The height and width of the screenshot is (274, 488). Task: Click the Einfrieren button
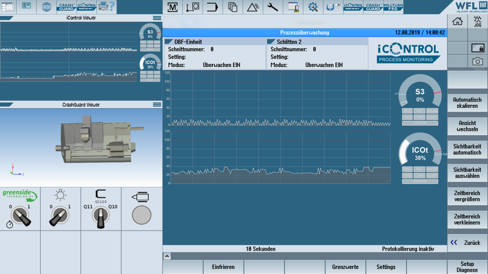[223, 267]
